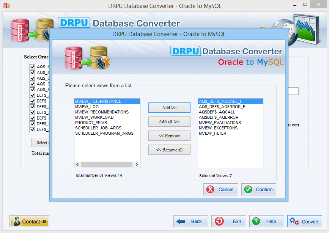Click the << Remove all button
329x233 pixels.
click(169, 150)
